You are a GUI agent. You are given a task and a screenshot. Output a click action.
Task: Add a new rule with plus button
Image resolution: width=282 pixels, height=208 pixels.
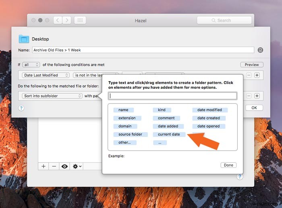[x=44, y=166]
